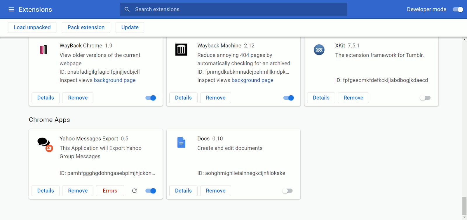Open Details for Docs app
The height and width of the screenshot is (220, 467).
pyautogui.click(x=183, y=191)
